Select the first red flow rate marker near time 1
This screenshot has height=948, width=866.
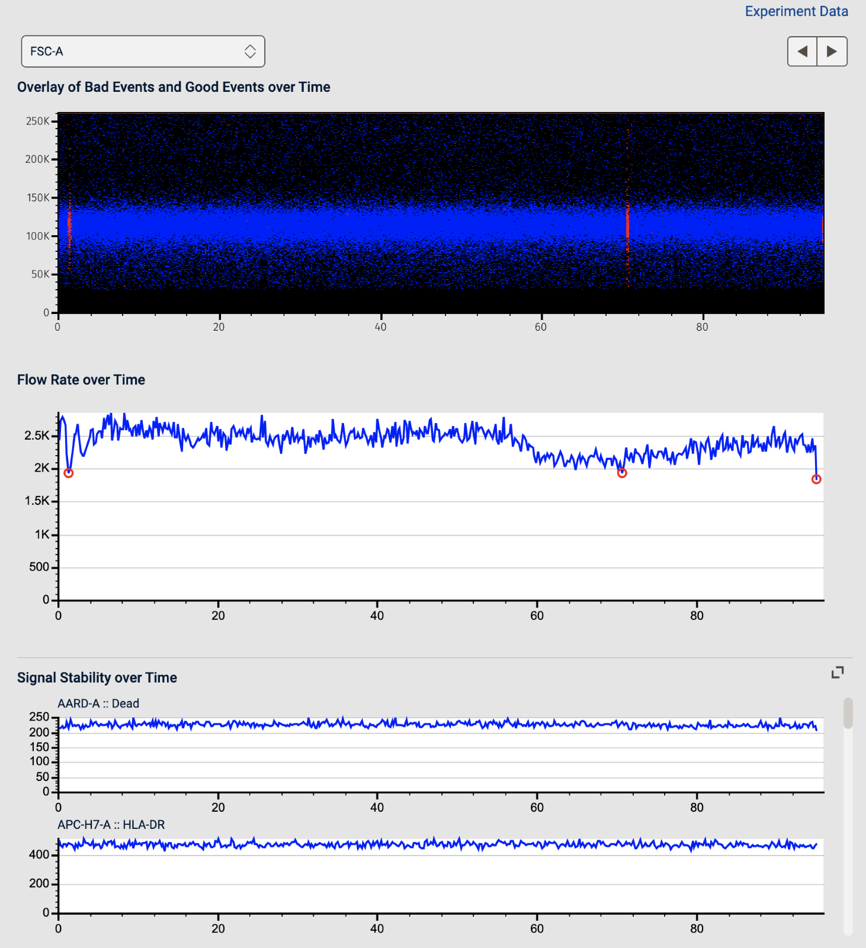click(69, 473)
